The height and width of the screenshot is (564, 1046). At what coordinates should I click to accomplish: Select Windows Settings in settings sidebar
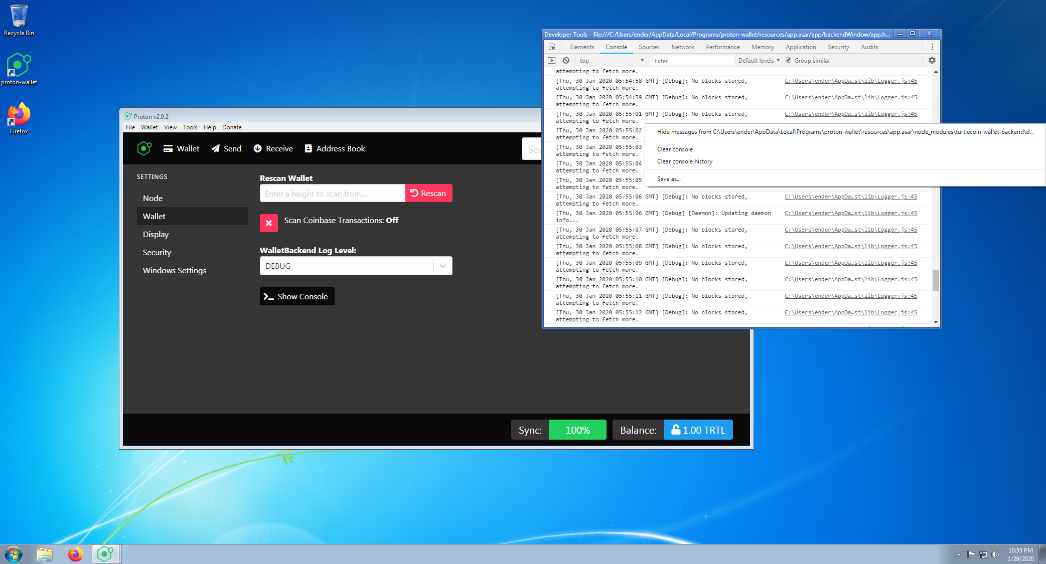[x=192, y=270]
